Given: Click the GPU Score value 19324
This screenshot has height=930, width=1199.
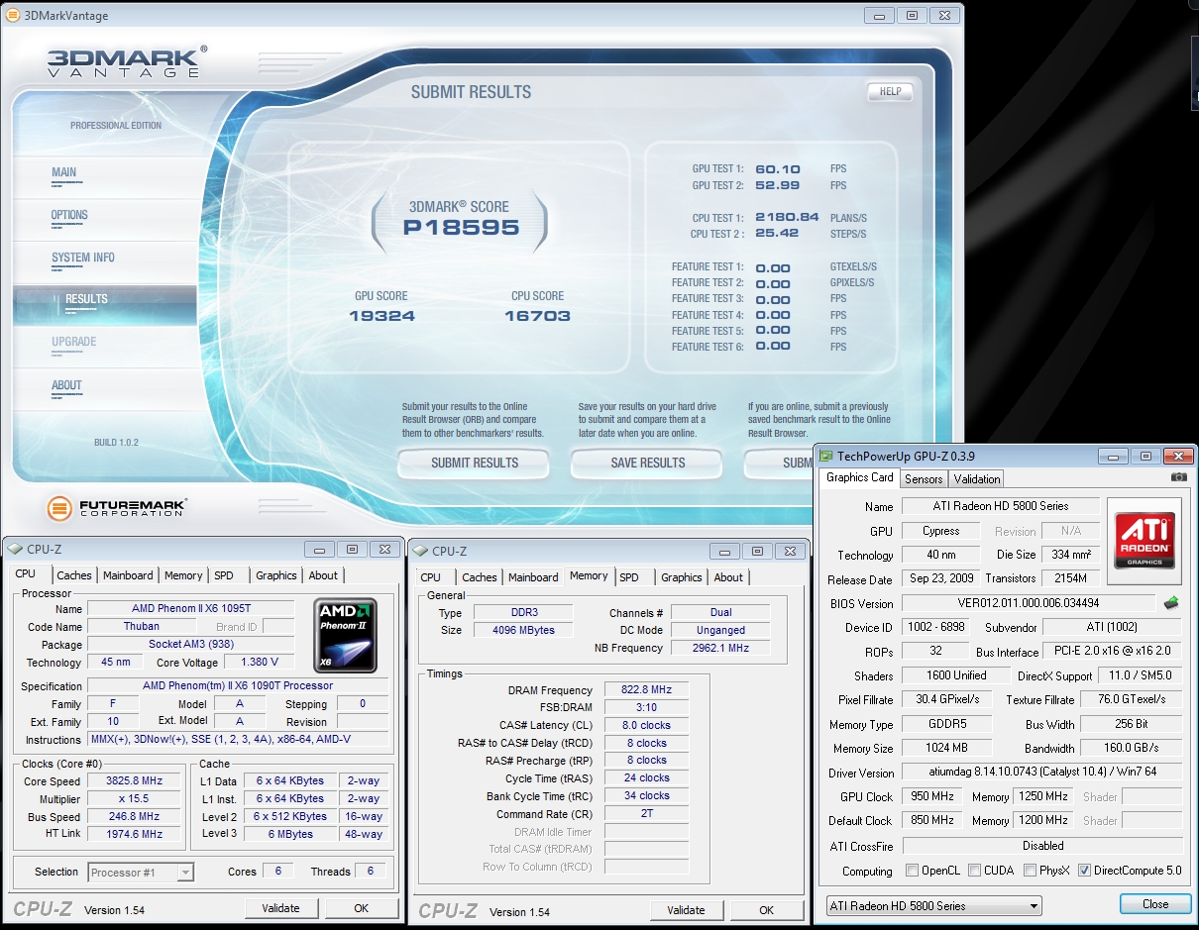Looking at the screenshot, I should [381, 316].
